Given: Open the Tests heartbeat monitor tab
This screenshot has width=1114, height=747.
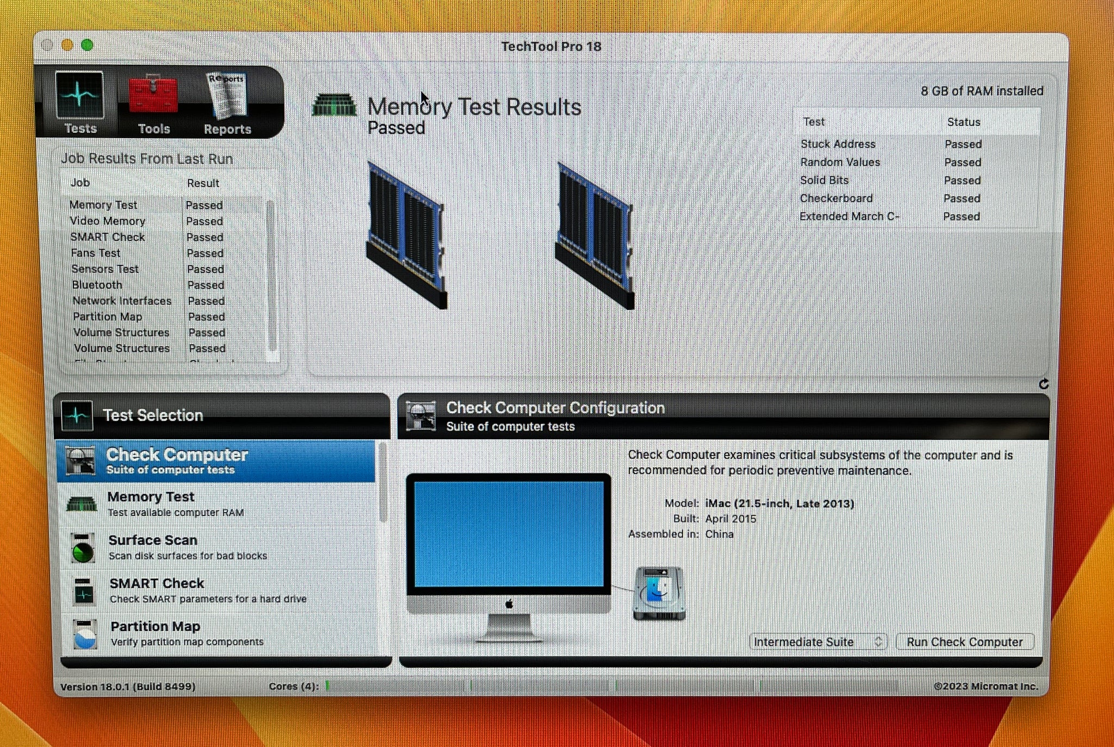Looking at the screenshot, I should coord(79,103).
